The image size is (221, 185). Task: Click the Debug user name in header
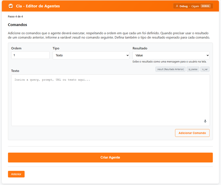pyautogui.click(x=184, y=6)
